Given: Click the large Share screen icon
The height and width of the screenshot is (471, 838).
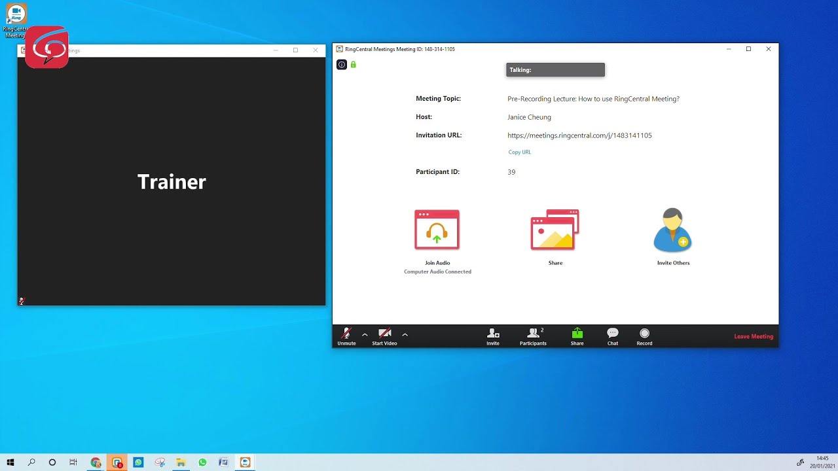Looking at the screenshot, I should coord(555,230).
